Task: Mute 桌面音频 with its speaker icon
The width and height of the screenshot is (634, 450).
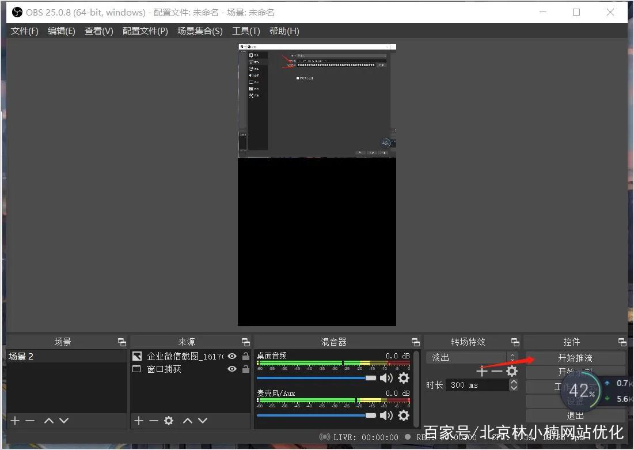Action: coord(387,378)
